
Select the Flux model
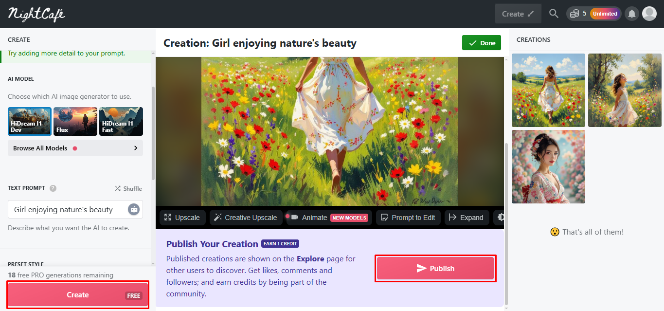pyautogui.click(x=75, y=121)
